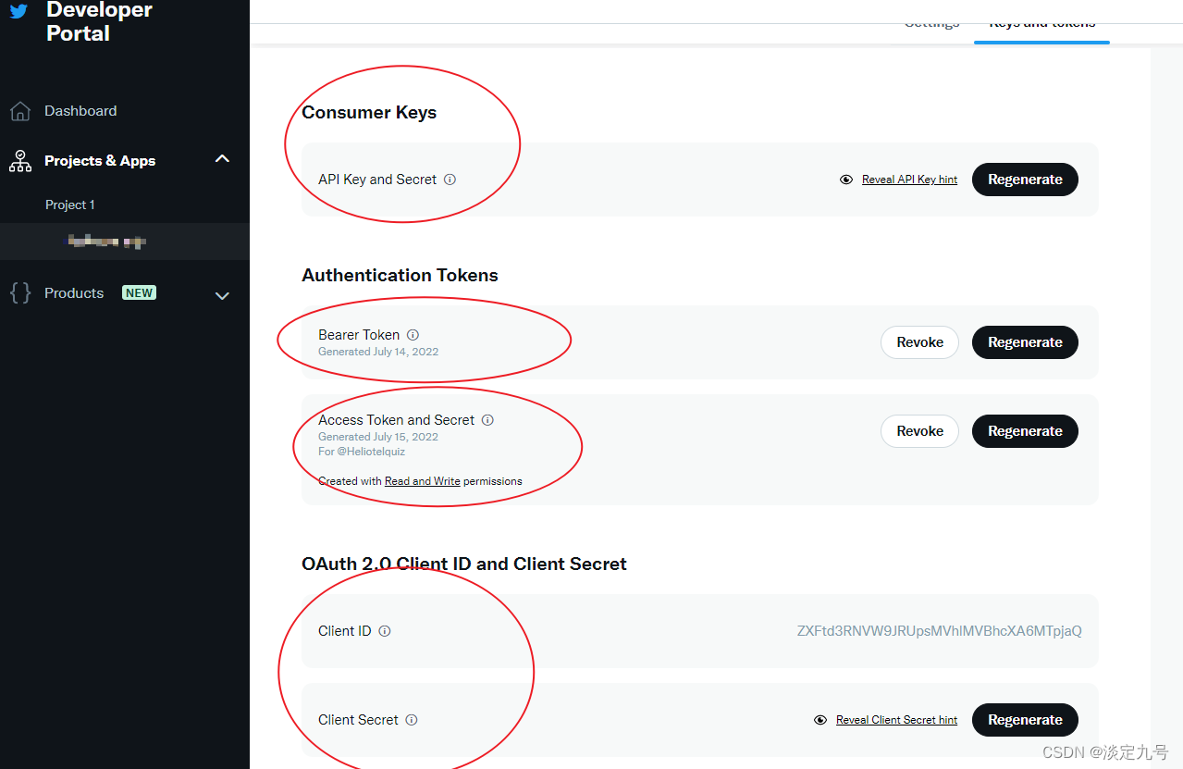Click the 'Client Secret' label
Viewport: 1183px width, 769px height.
(x=358, y=720)
